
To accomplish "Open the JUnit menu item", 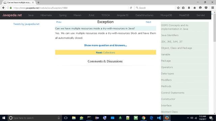I will point(91,15).
